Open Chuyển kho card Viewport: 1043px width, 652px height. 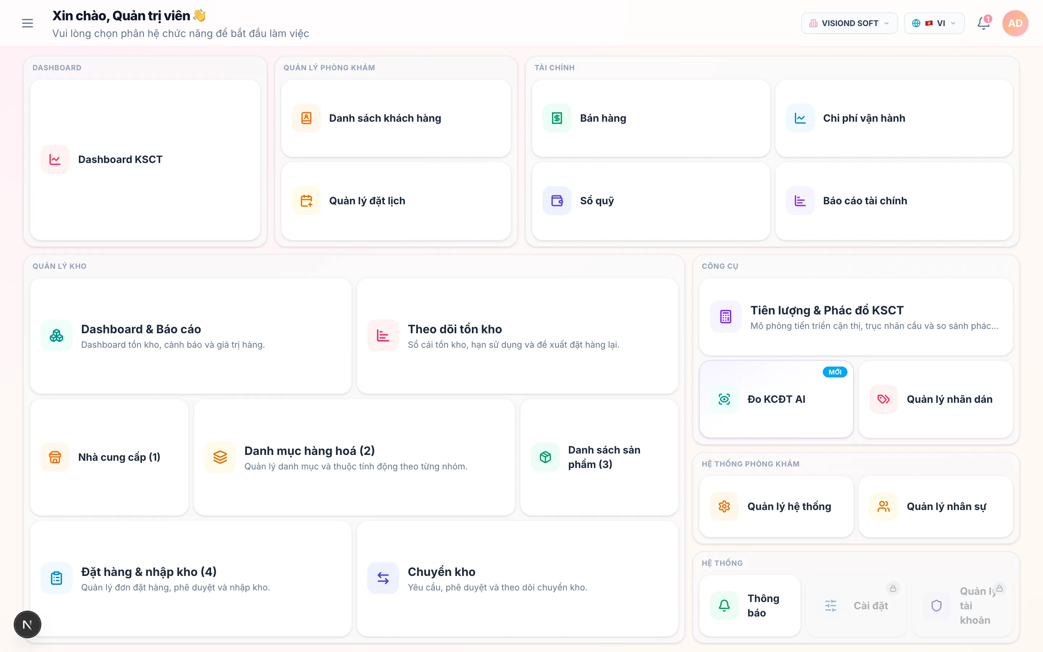[518, 579]
